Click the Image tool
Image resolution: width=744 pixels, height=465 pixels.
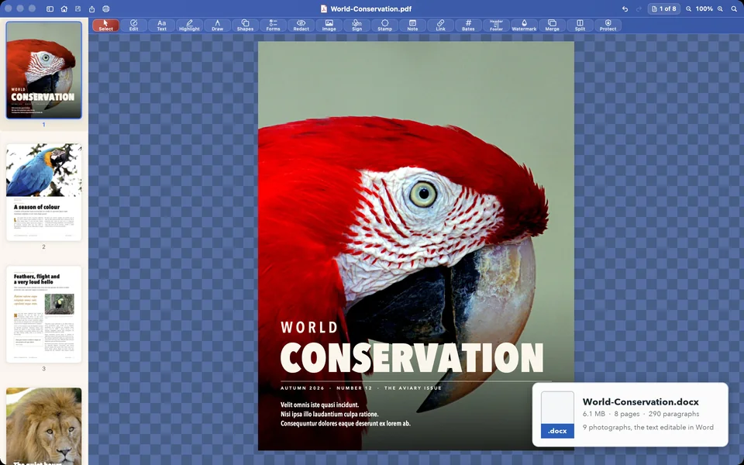point(329,25)
